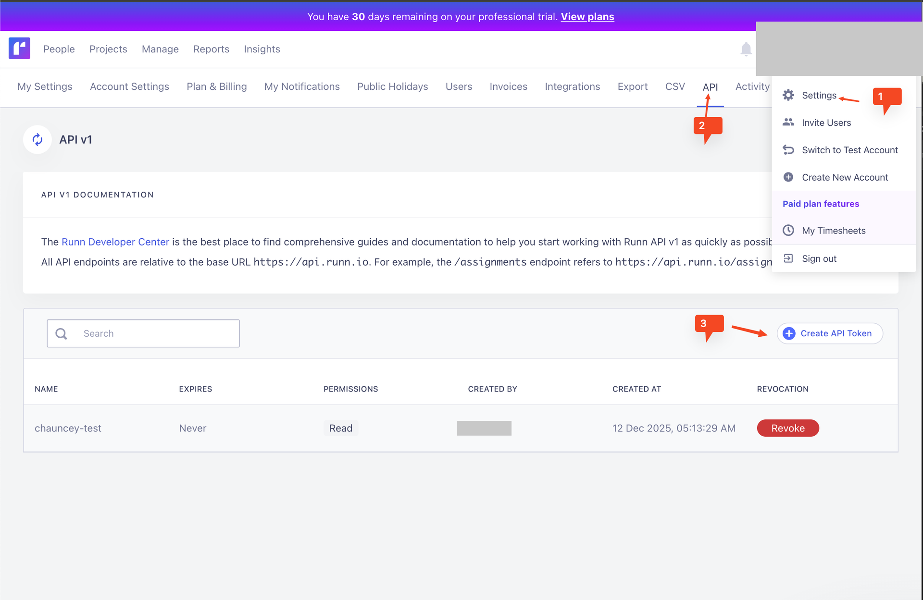Open the Runn Developer Center link
The image size is (923, 600).
pyautogui.click(x=115, y=242)
